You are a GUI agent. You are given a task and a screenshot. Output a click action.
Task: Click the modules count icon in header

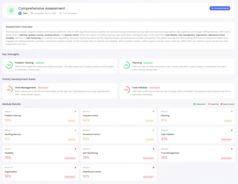tap(60, 13)
